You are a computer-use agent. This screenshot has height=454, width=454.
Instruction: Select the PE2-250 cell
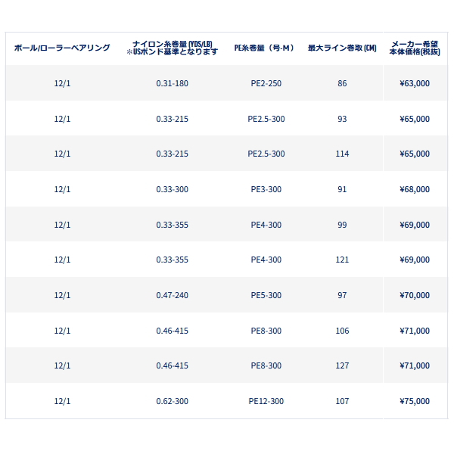[266, 83]
